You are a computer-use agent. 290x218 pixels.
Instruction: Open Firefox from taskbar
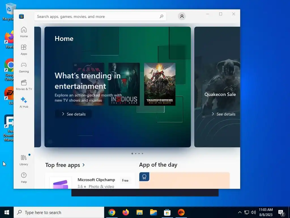tap(125, 212)
